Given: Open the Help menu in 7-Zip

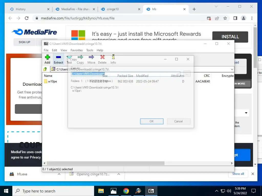Looking at the screenshot, I should point(100,50).
